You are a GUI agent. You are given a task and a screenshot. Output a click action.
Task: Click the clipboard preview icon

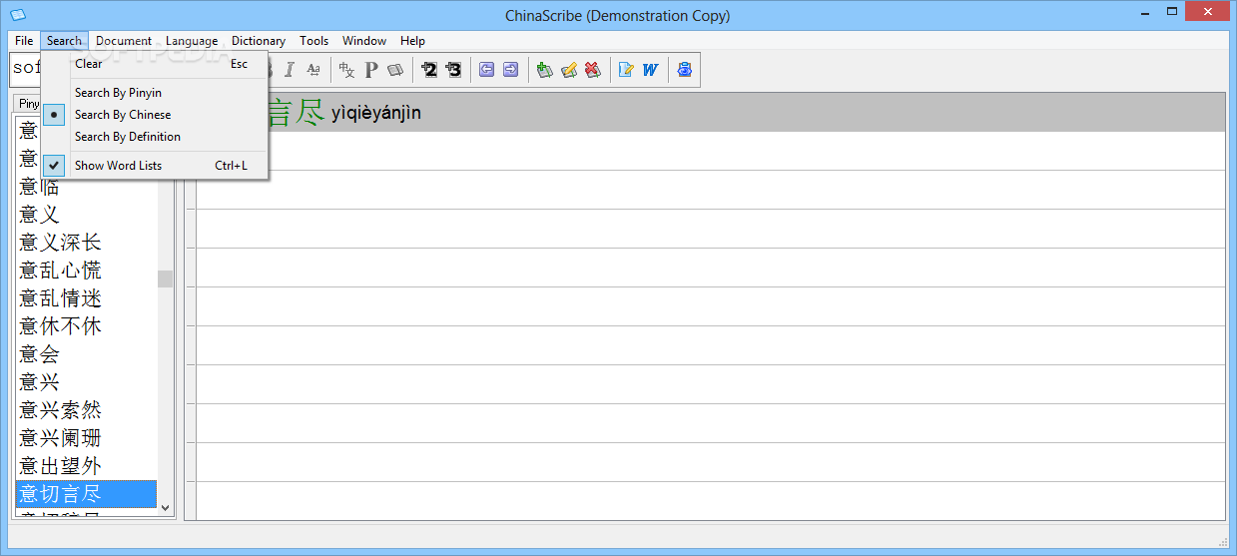click(x=684, y=70)
